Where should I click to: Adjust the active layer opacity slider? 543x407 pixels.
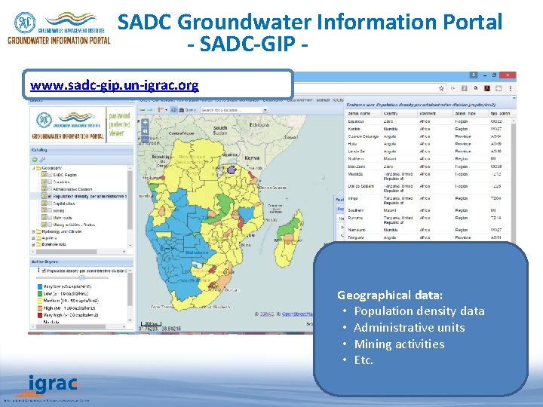[x=82, y=277]
